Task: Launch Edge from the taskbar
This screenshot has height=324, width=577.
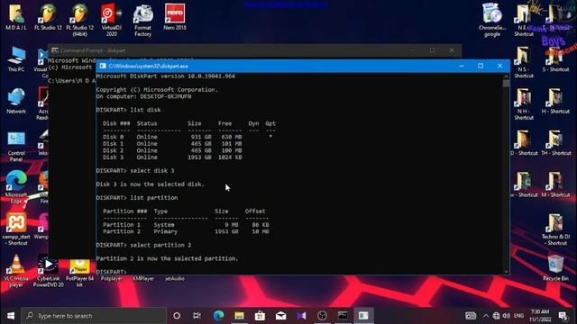Action: point(218,316)
